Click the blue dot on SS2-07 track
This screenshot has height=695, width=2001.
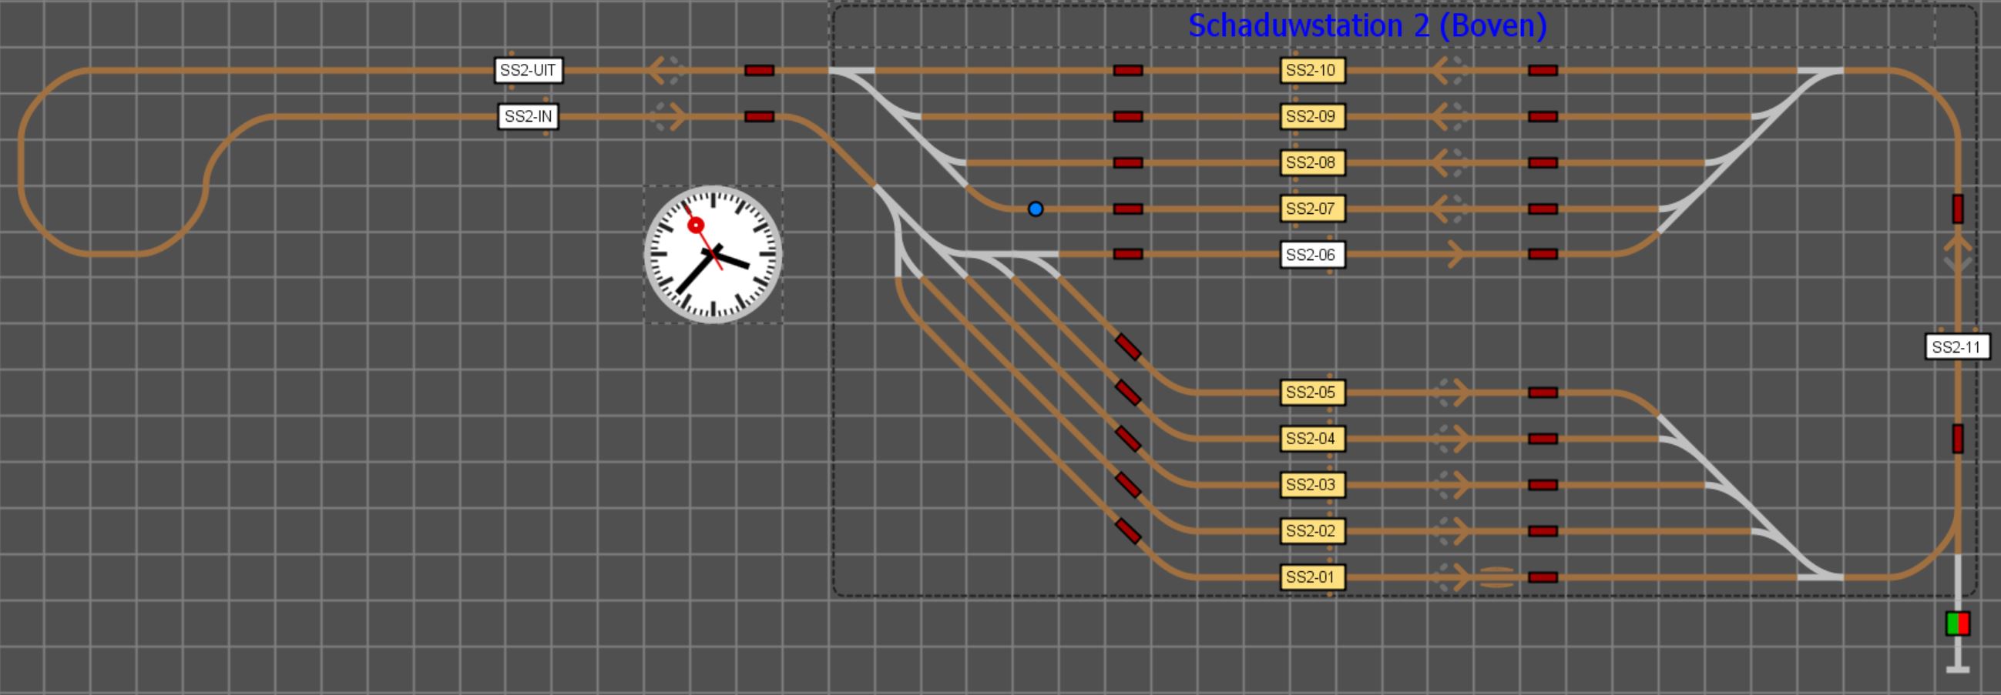1036,209
